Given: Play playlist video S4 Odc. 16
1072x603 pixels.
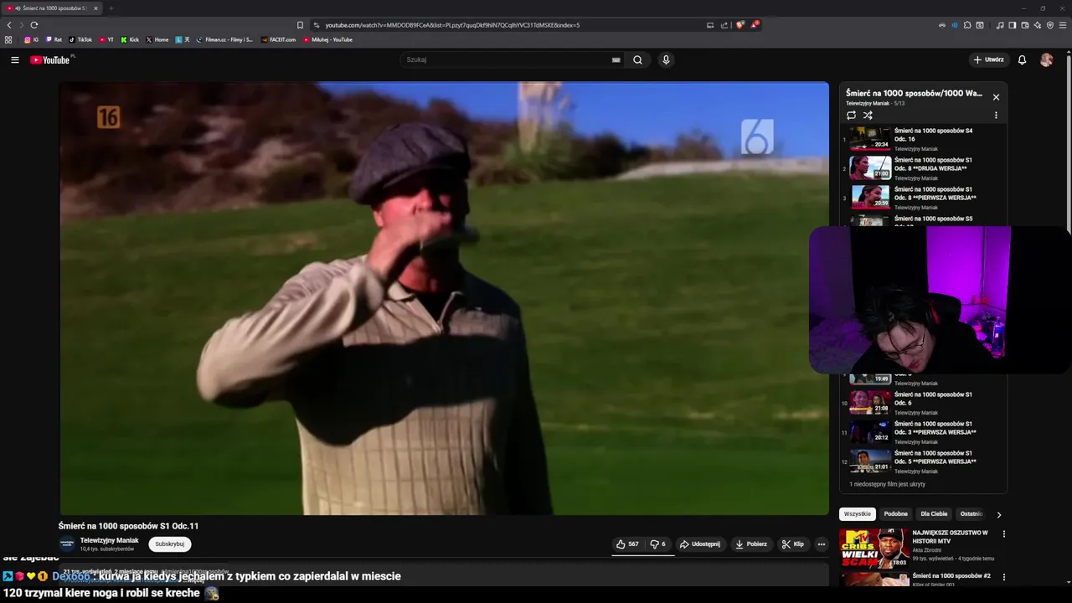Looking at the screenshot, I should click(921, 139).
